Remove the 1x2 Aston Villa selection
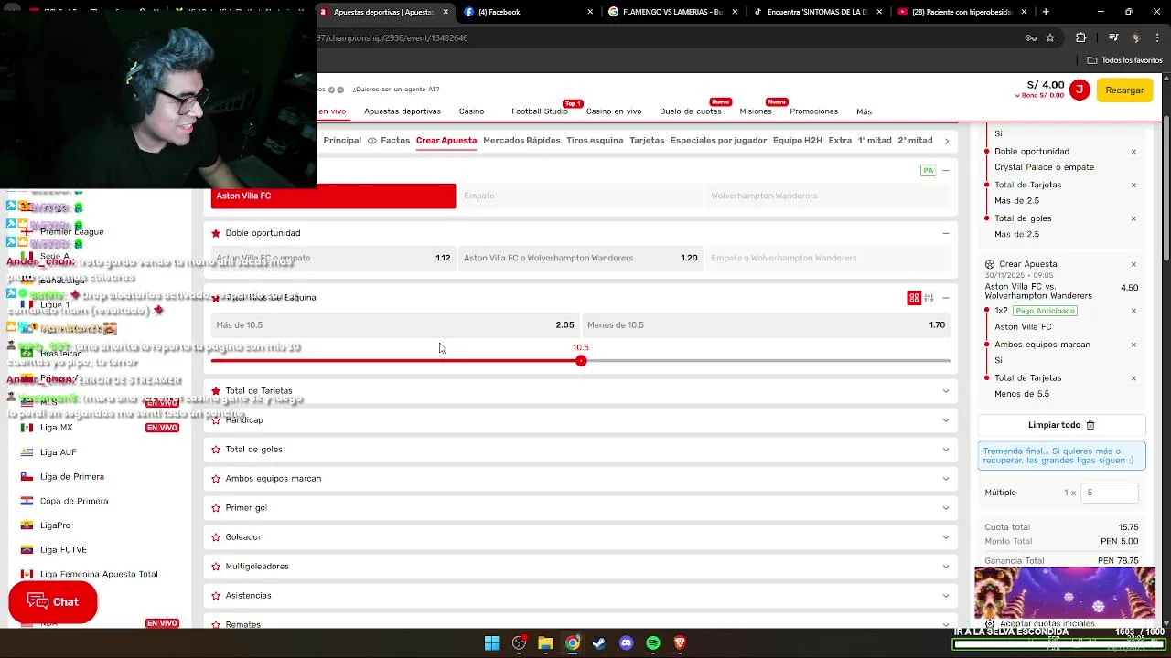 1133,311
